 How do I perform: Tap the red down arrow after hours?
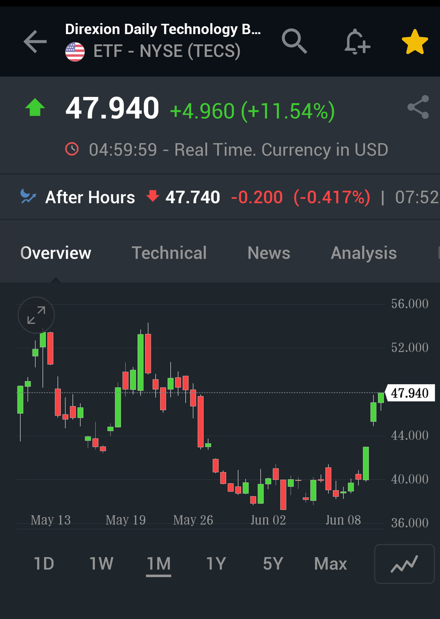point(152,197)
